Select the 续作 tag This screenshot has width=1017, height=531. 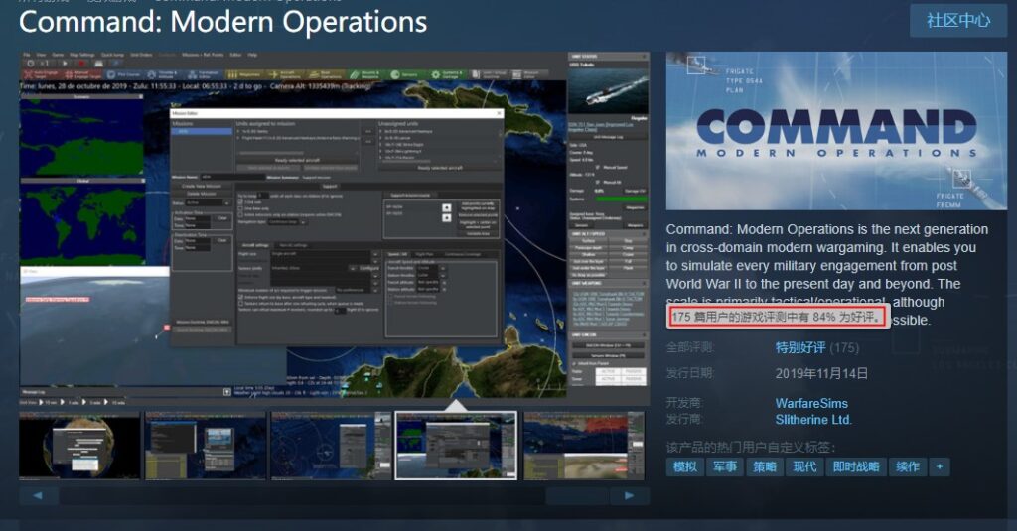click(908, 466)
